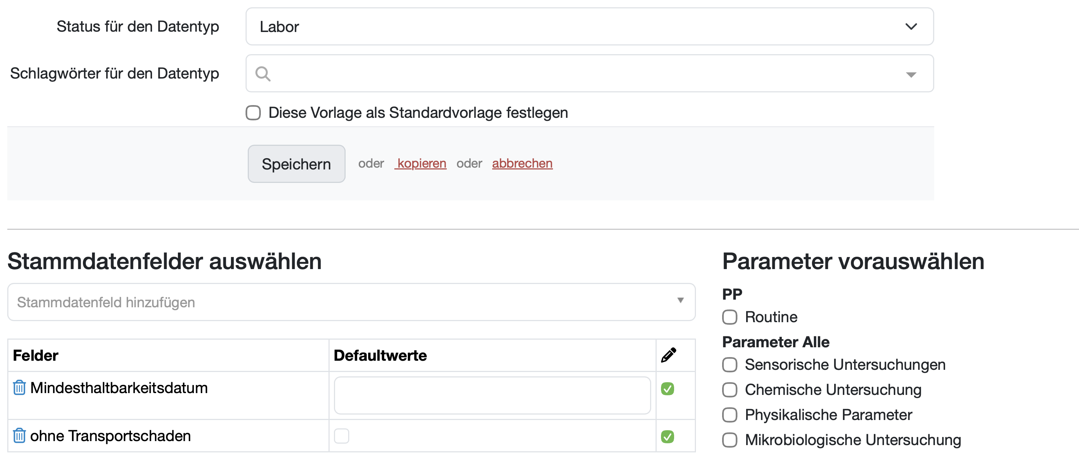1079x456 pixels.
Task: Toggle green editable check for ohne Transportschaden
Action: [667, 437]
